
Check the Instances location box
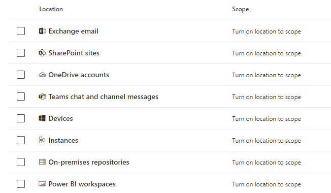[x=21, y=140]
